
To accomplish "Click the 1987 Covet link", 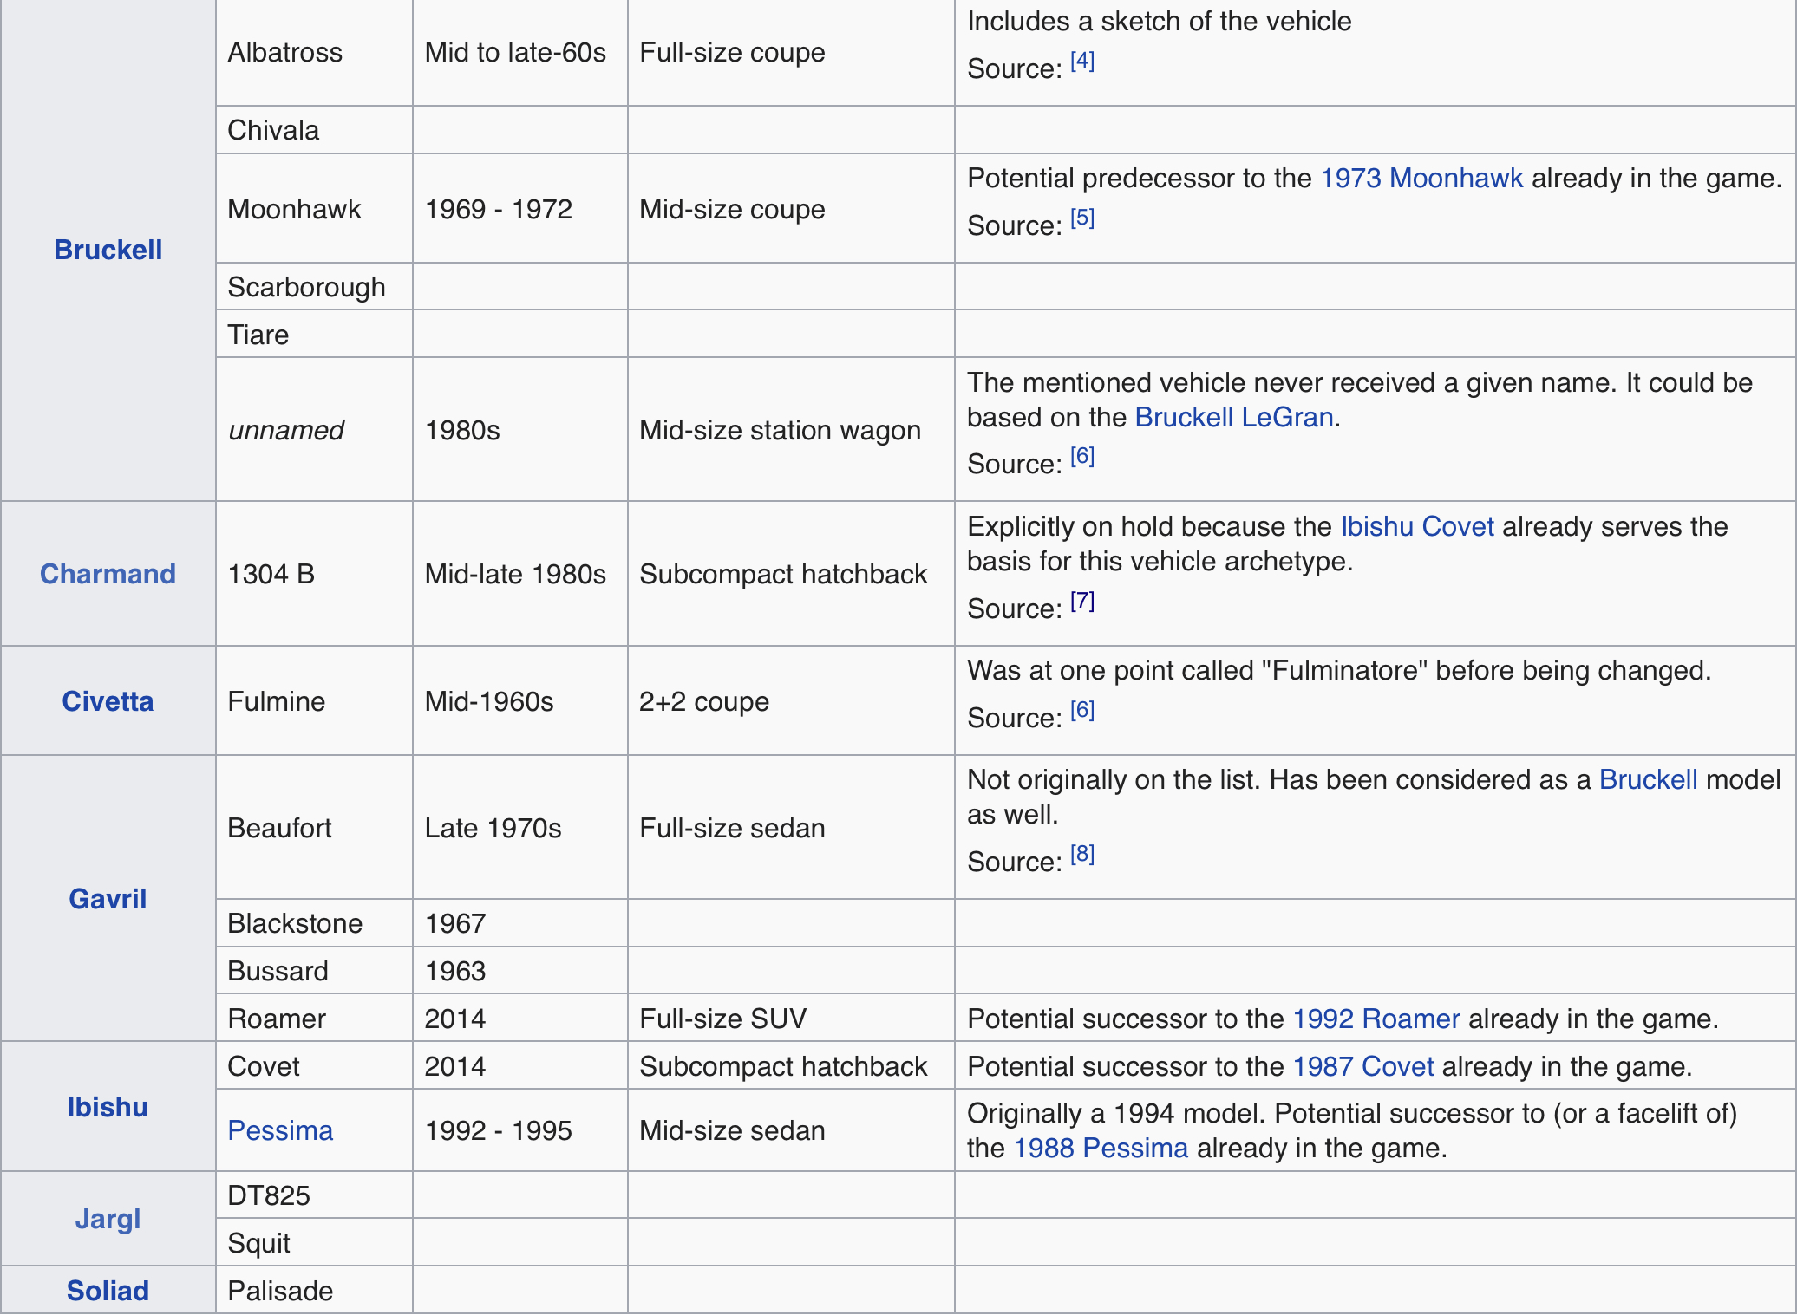I will pyautogui.click(x=1362, y=1066).
